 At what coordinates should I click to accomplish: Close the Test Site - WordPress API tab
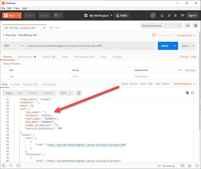pyautogui.click(x=44, y=28)
